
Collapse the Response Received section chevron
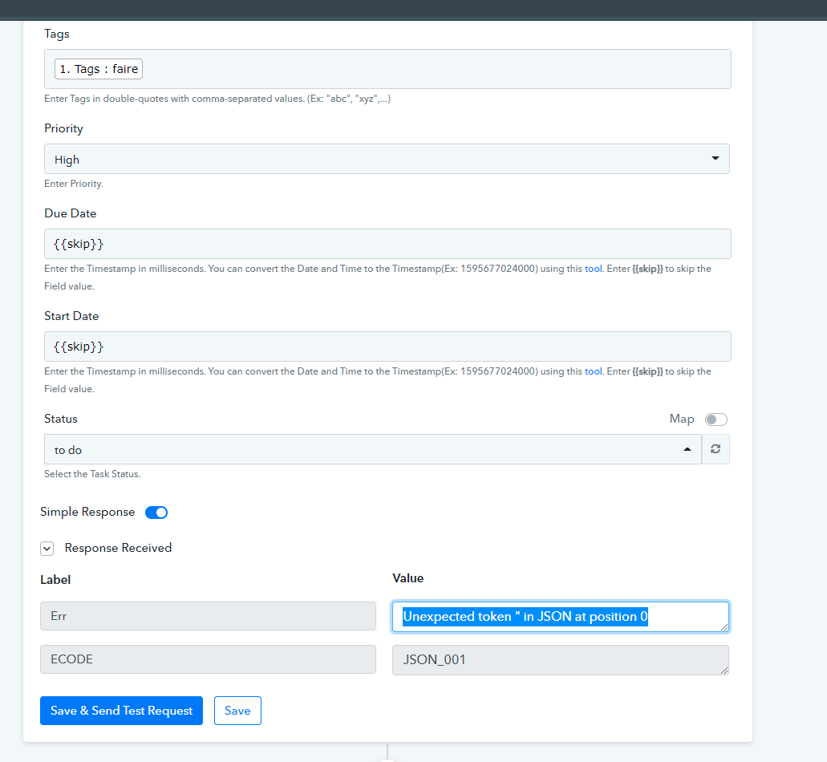(x=47, y=549)
